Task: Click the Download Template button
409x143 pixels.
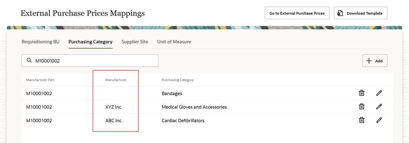Action: 361,13
